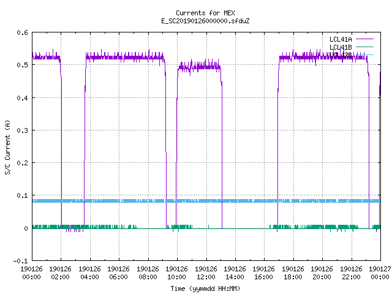392x294 pixels.
Task: Click the '10:00' time tick label
Action: click(176, 277)
